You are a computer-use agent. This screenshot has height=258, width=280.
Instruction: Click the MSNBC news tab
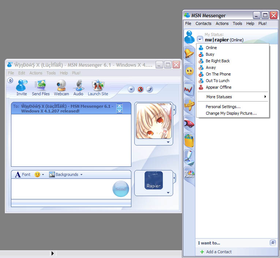pos(189,174)
